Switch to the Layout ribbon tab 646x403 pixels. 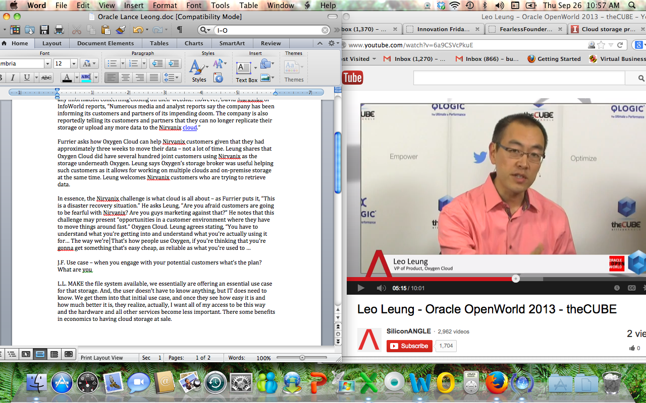pos(52,43)
